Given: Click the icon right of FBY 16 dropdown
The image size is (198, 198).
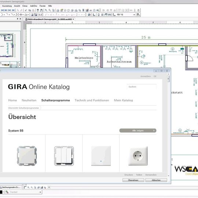Looking at the screenshot, I should pyautogui.click(x=138, y=15).
